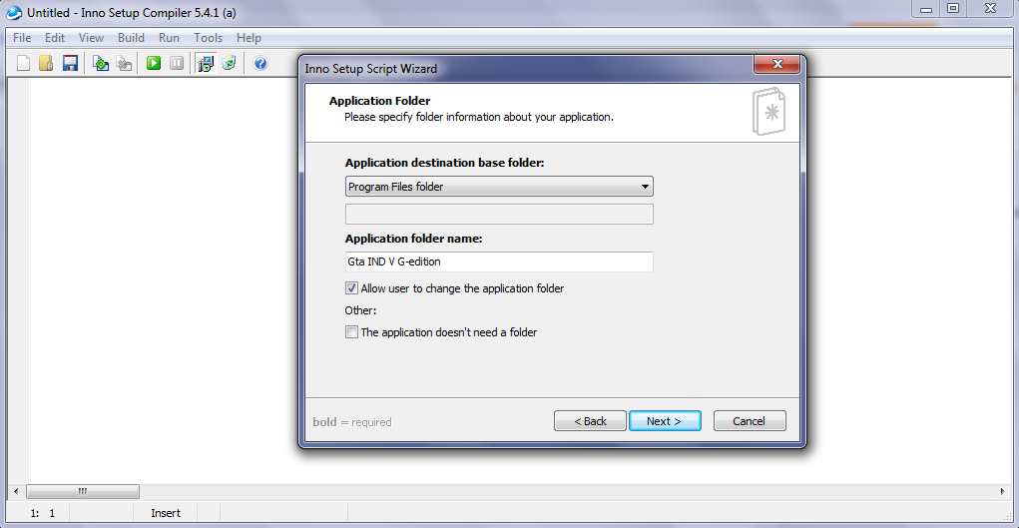Click the 'bold = required' note

[x=352, y=422]
